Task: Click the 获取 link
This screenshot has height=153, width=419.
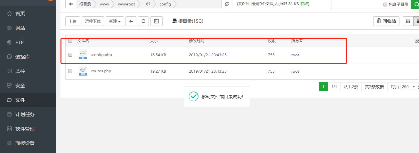Action: point(304,4)
